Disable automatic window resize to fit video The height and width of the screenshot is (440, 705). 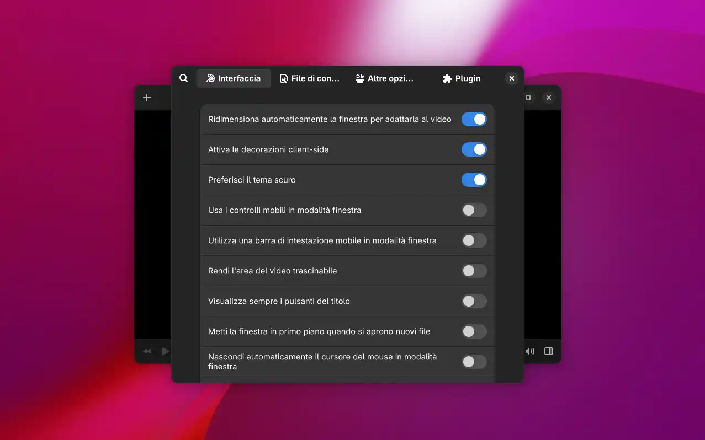[474, 119]
